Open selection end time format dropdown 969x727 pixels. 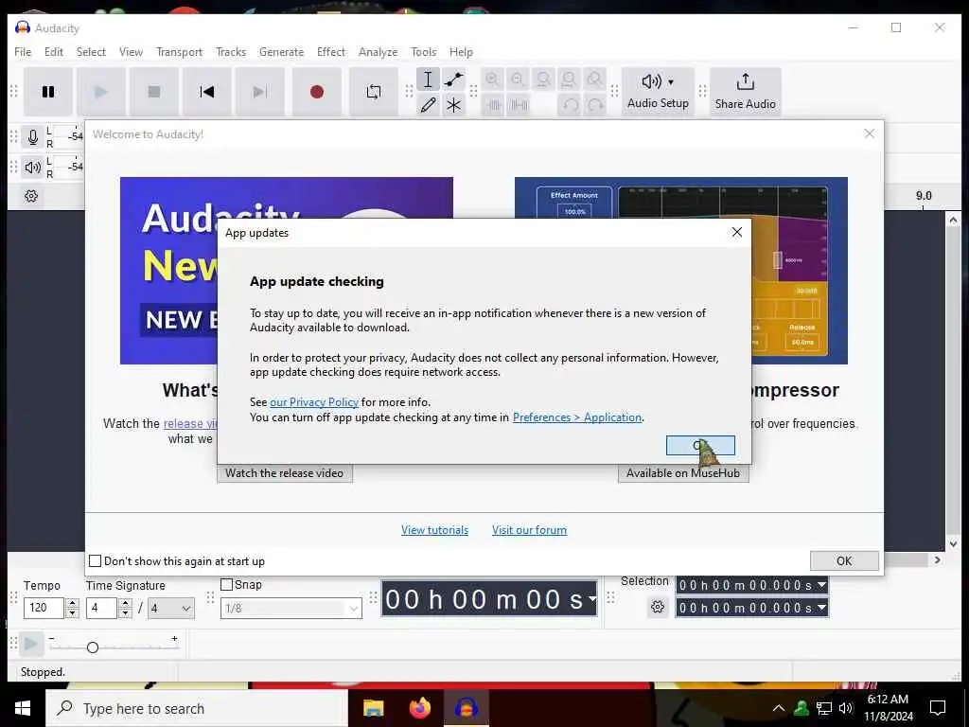(821, 608)
